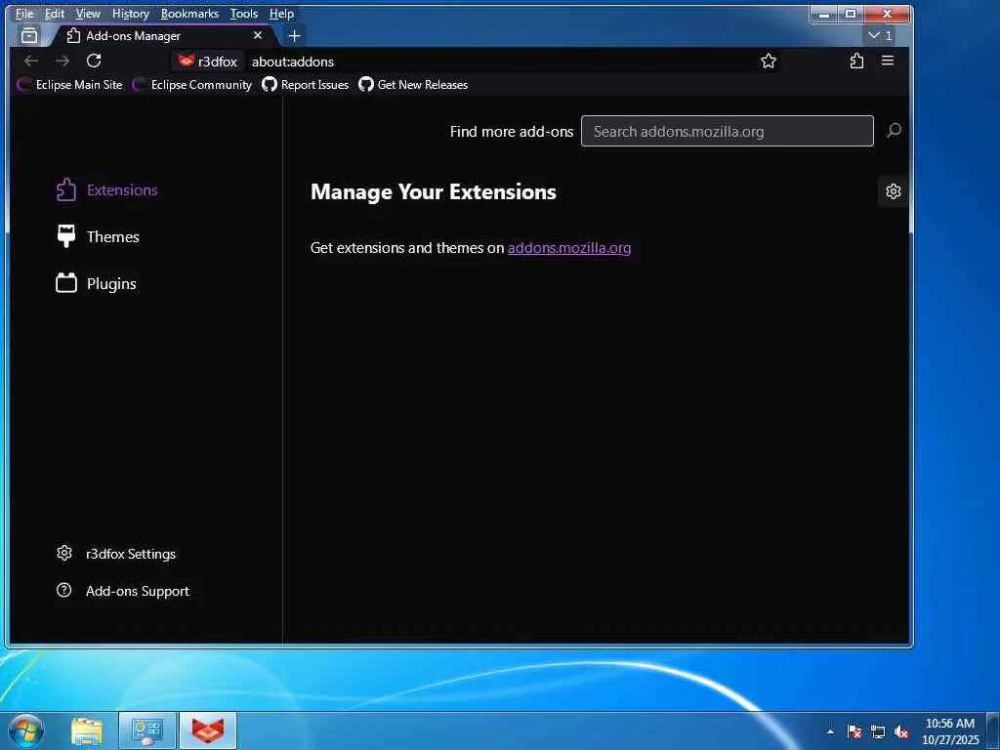This screenshot has height=750, width=1000.
Task: Open the Tools menu
Action: coord(243,14)
